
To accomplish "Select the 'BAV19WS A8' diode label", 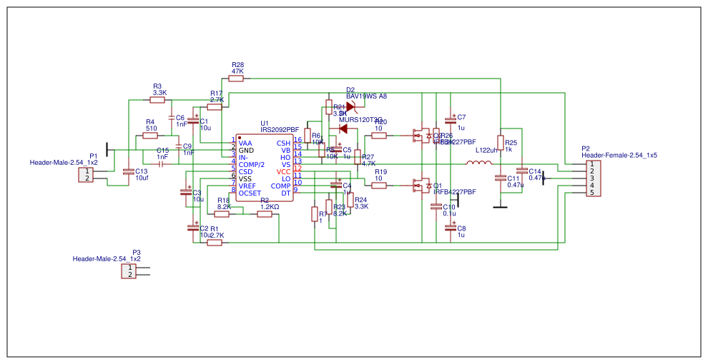I will (x=366, y=96).
